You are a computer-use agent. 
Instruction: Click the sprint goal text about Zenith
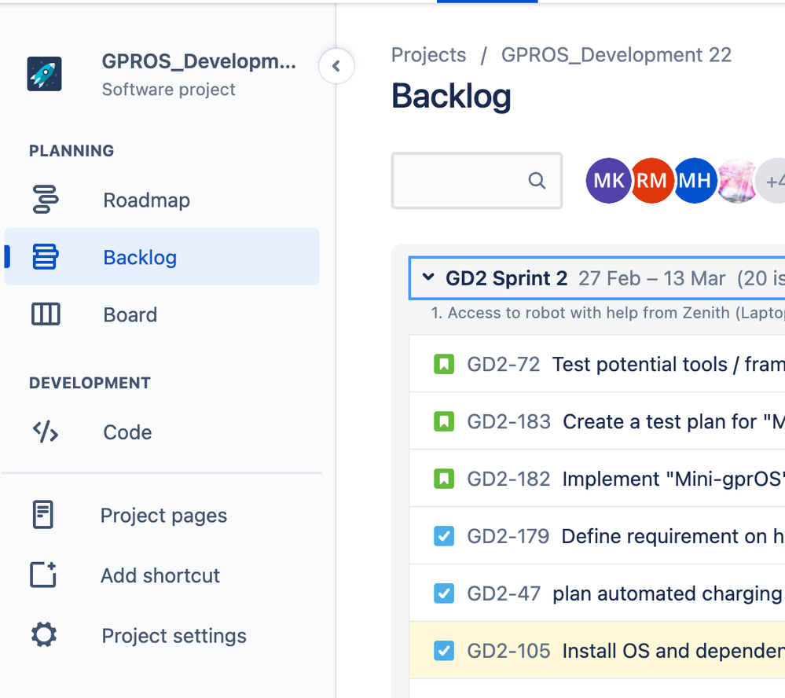point(607,313)
